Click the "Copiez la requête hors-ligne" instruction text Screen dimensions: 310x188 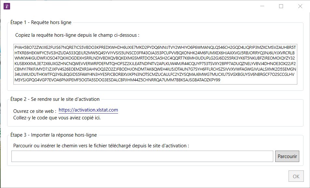click(77, 35)
